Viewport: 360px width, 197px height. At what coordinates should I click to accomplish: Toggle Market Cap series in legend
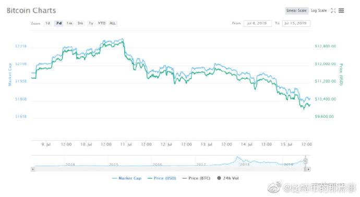pyautogui.click(x=127, y=178)
